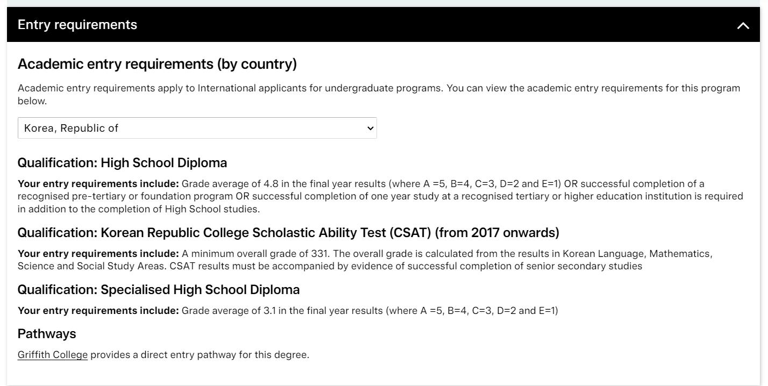Screen dimensions: 768x386
Task: Collapse section using the up chevron icon
Action: coord(743,25)
